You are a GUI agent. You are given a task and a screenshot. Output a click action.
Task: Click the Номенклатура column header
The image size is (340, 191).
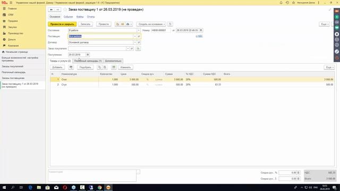(79, 74)
